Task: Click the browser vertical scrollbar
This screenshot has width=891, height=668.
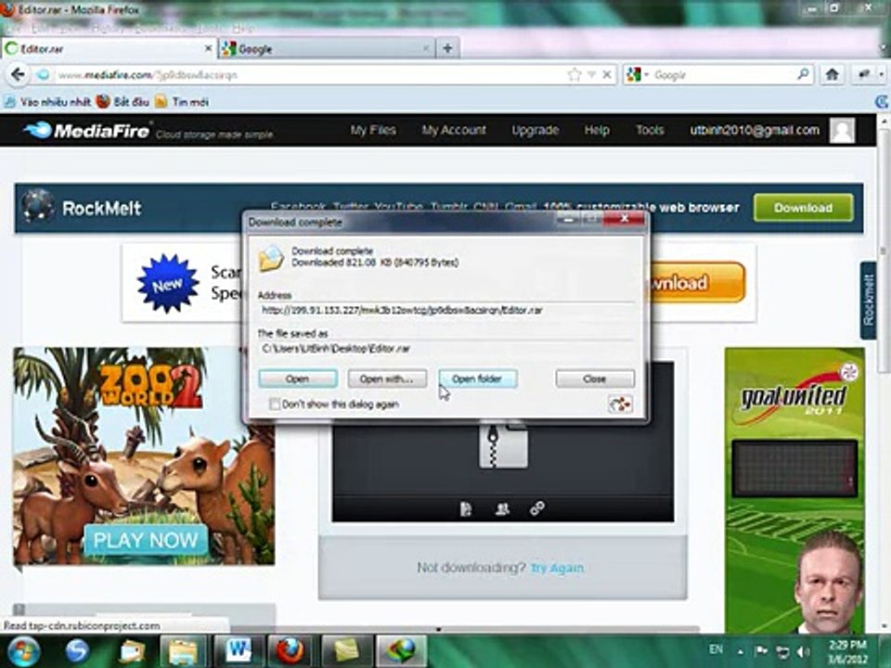Action: tap(884, 250)
